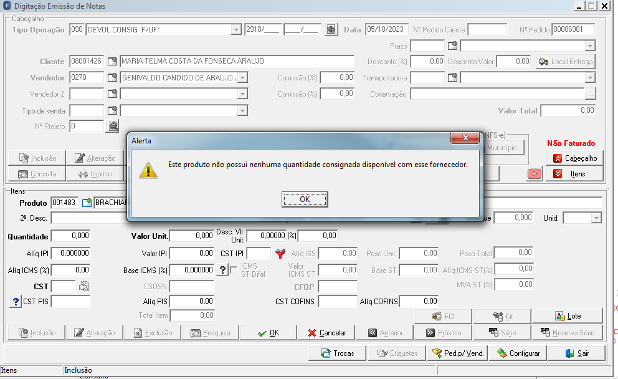Click the Cancelar button

326,333
